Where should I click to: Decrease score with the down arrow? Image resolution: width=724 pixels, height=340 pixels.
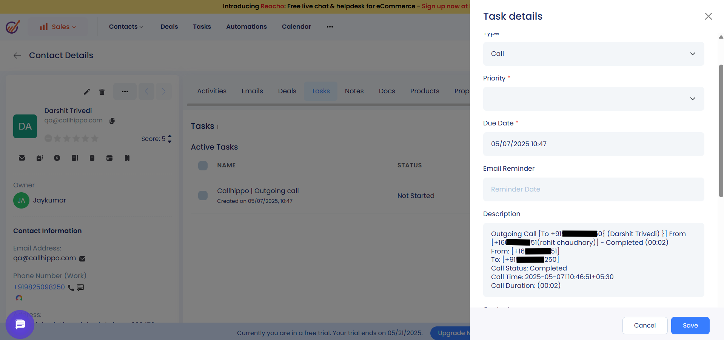169,141
